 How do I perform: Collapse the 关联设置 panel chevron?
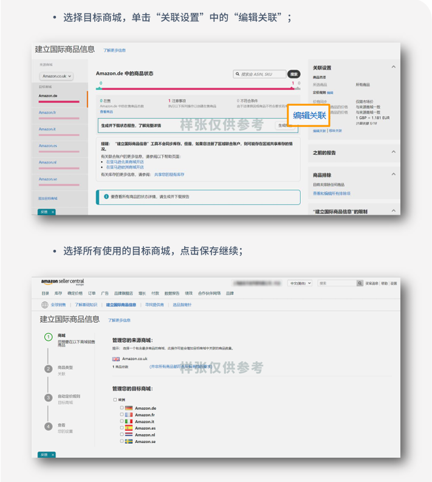393,67
